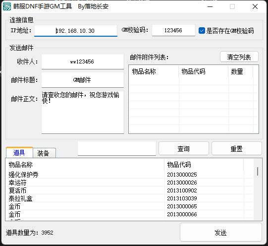Click the GM校验码 input field

[x=173, y=30]
